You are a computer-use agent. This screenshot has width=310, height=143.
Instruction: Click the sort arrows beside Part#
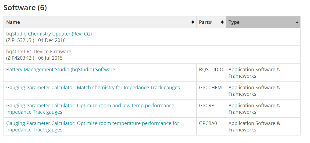pos(222,22)
